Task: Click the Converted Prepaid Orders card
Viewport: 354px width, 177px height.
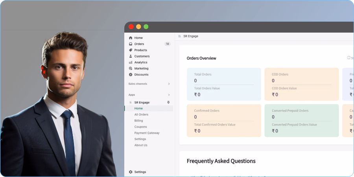Action: click(x=301, y=120)
